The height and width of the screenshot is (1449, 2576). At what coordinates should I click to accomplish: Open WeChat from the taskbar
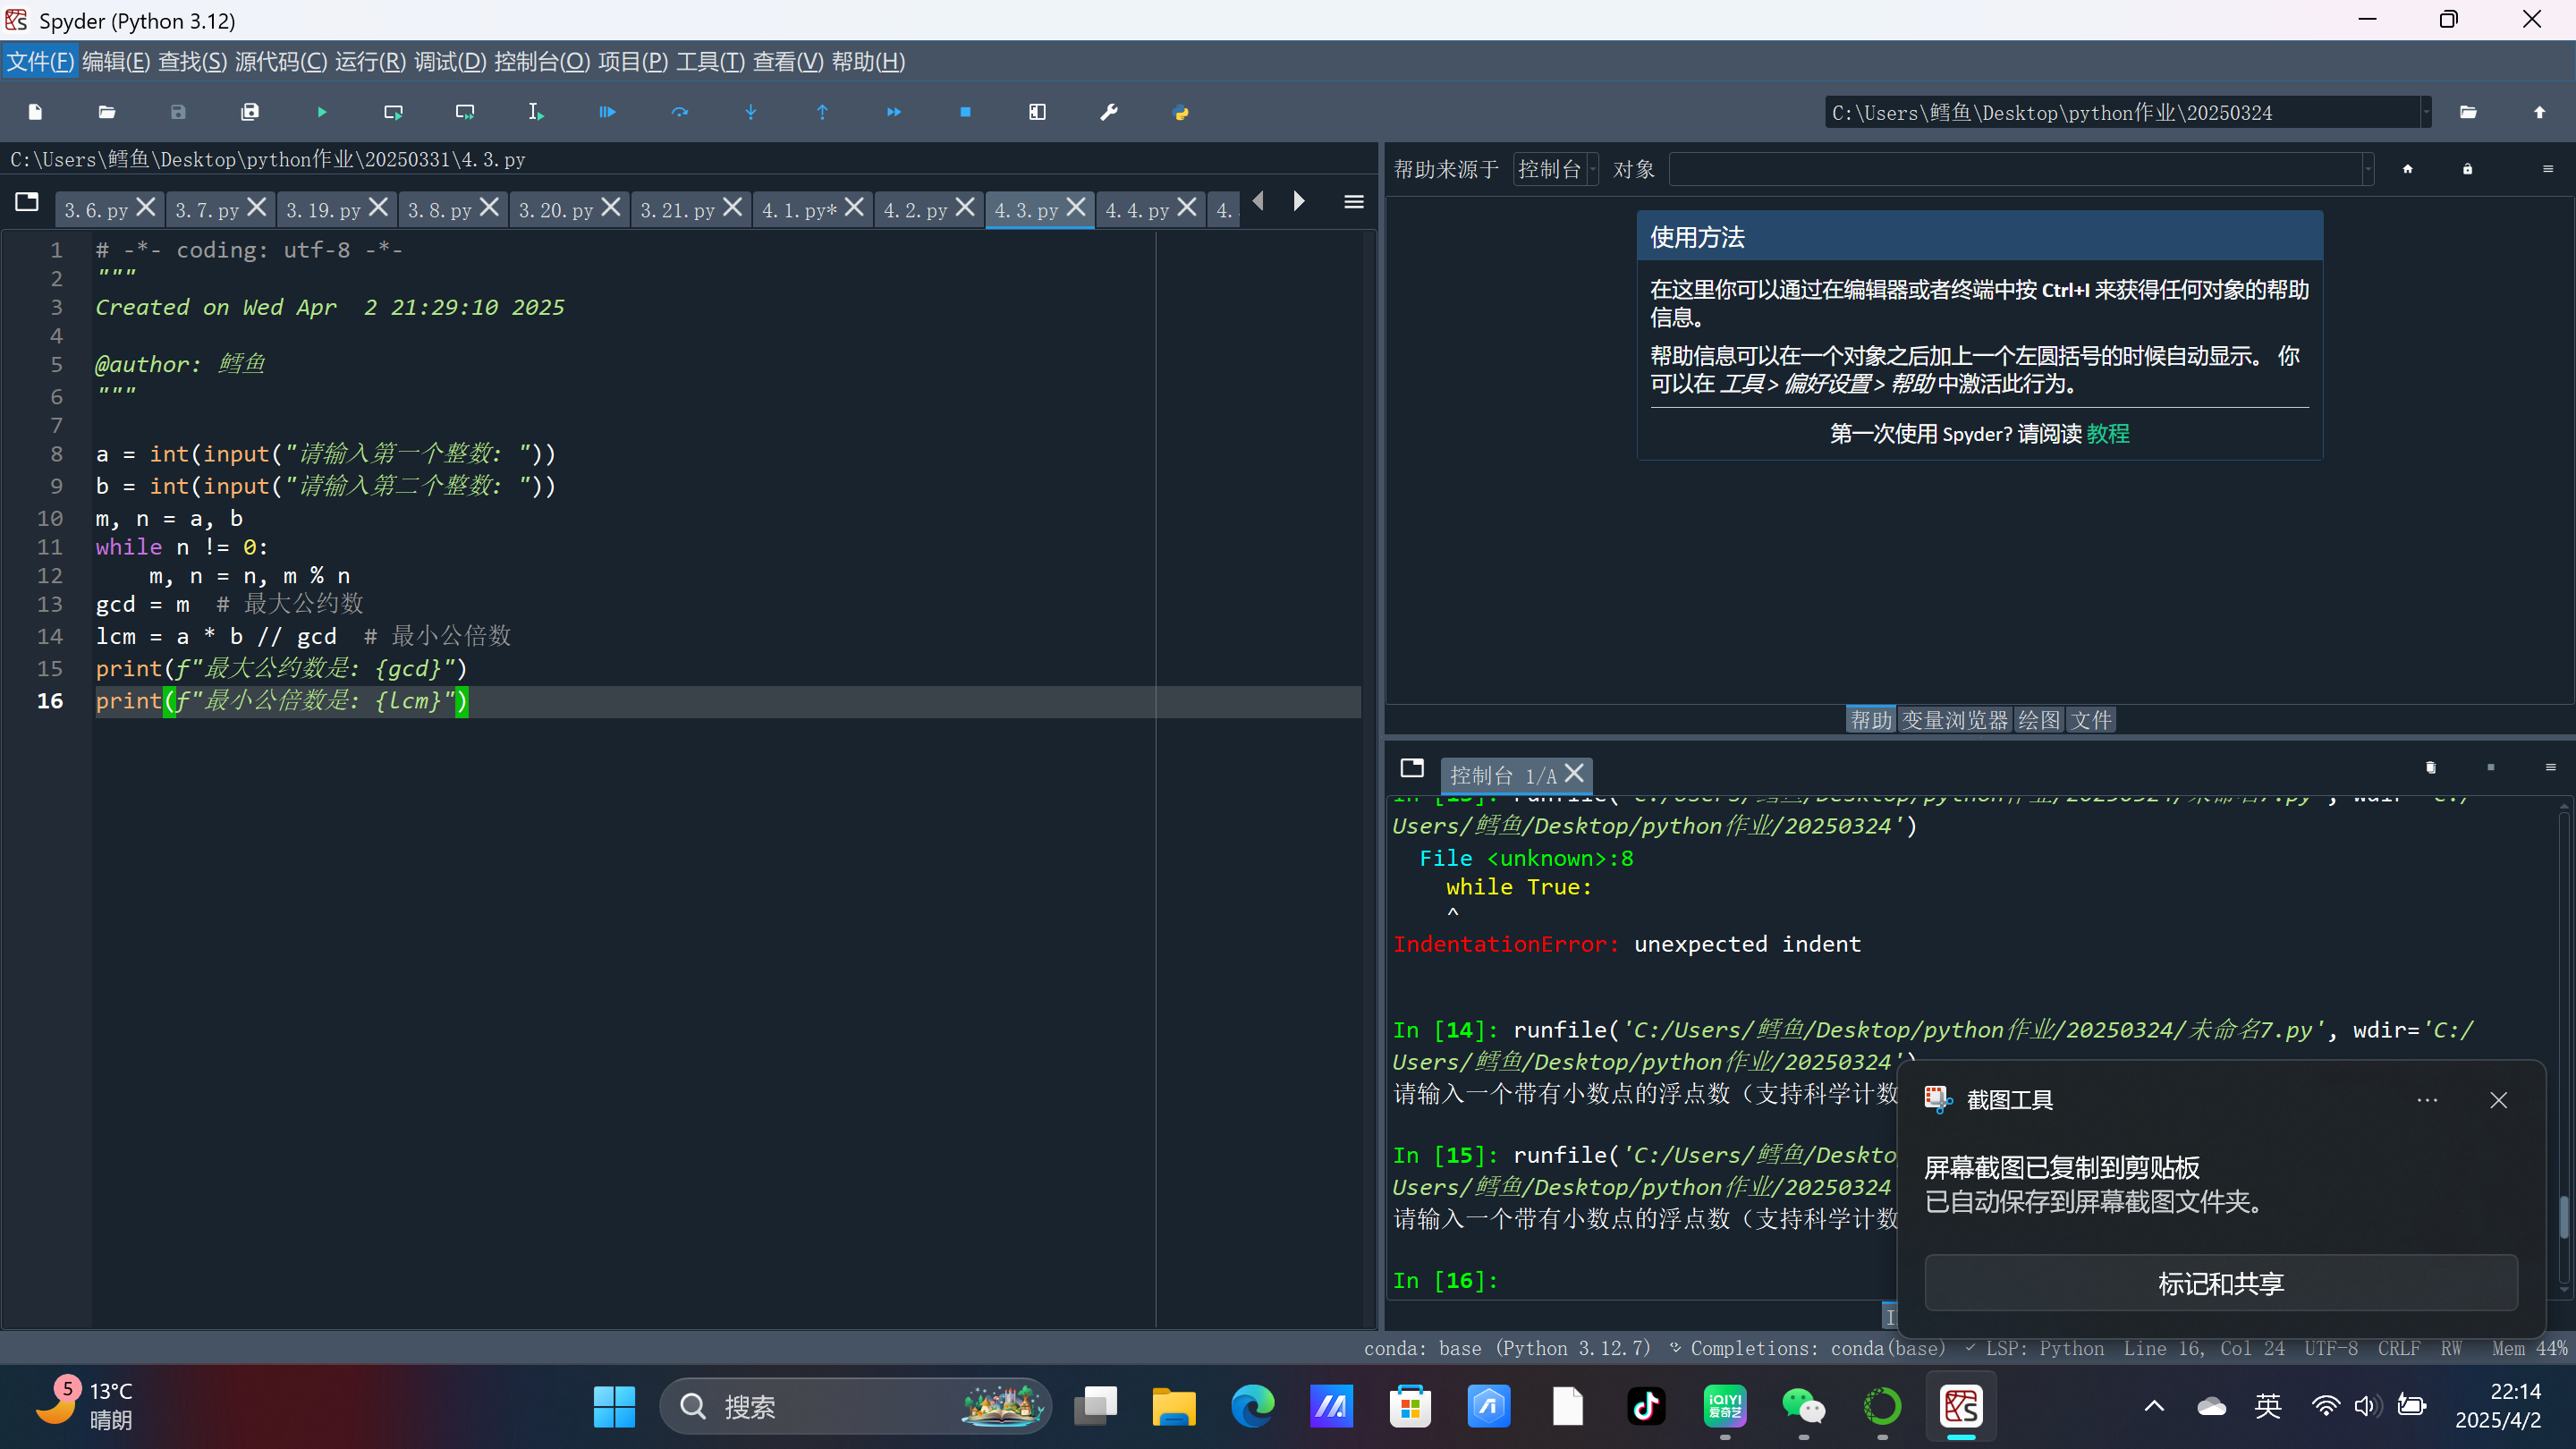click(x=1803, y=1406)
